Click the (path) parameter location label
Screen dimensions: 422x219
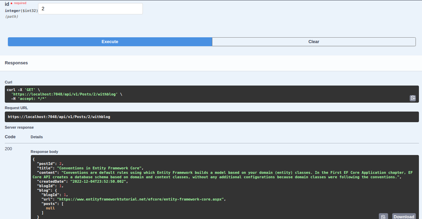tap(12, 16)
